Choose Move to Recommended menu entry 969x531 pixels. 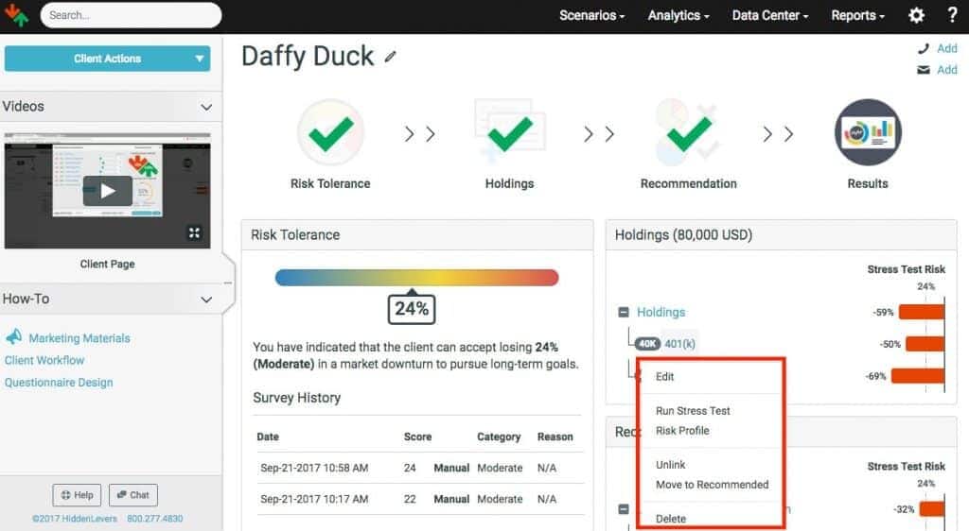click(712, 485)
